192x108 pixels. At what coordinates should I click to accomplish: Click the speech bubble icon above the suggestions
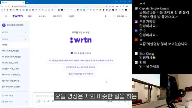72,53
